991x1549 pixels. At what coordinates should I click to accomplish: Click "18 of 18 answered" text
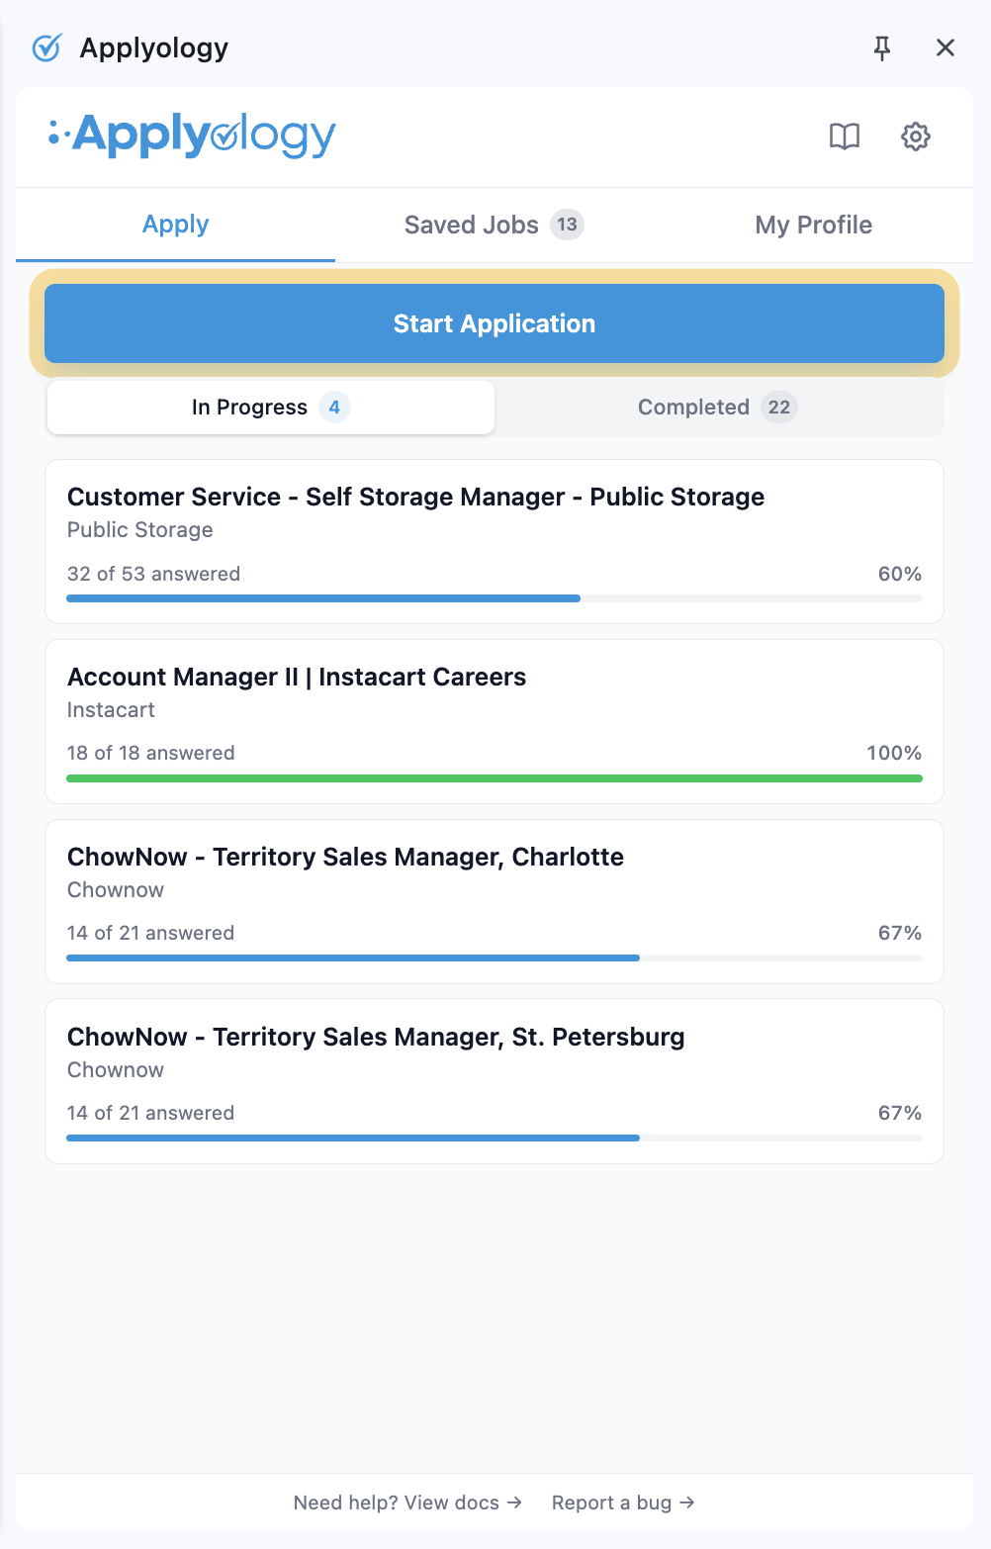pos(150,753)
